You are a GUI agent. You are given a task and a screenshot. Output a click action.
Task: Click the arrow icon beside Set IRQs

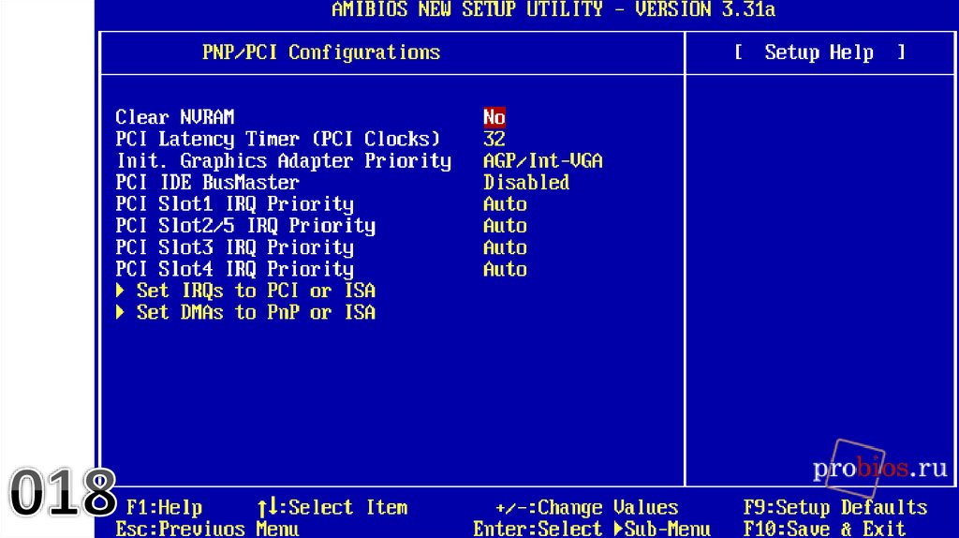coord(121,291)
